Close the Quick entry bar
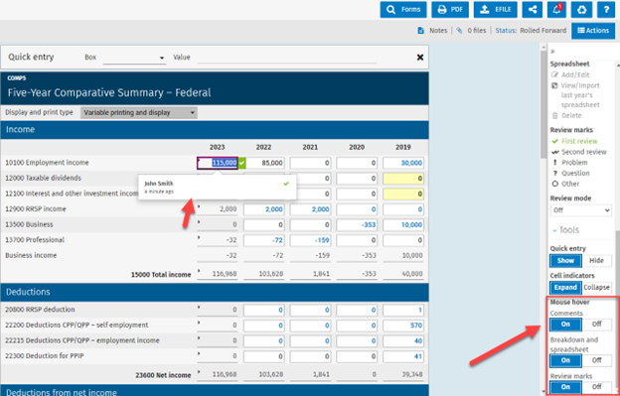The width and height of the screenshot is (620, 396). point(420,58)
